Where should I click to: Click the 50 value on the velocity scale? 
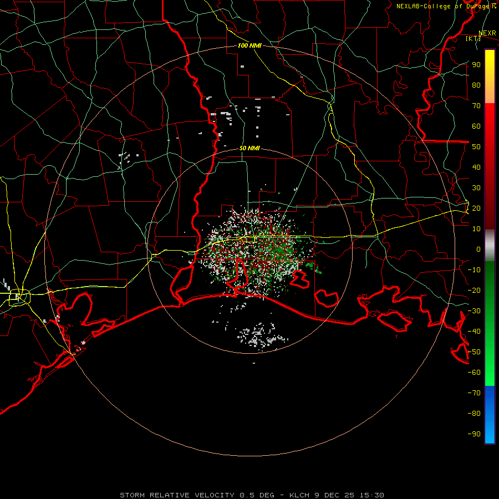(x=476, y=147)
